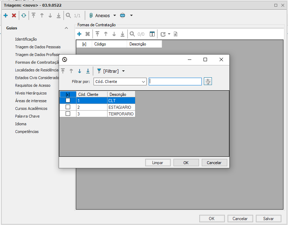Click the refresh icon in main toolbar
Viewport: 288px width, 225px height.
[23, 15]
